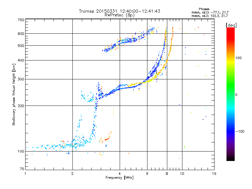Click the "Phases" heading in the top right

coord(204,9)
